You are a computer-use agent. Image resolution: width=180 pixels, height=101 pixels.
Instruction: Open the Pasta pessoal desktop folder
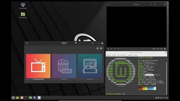tap(23, 15)
